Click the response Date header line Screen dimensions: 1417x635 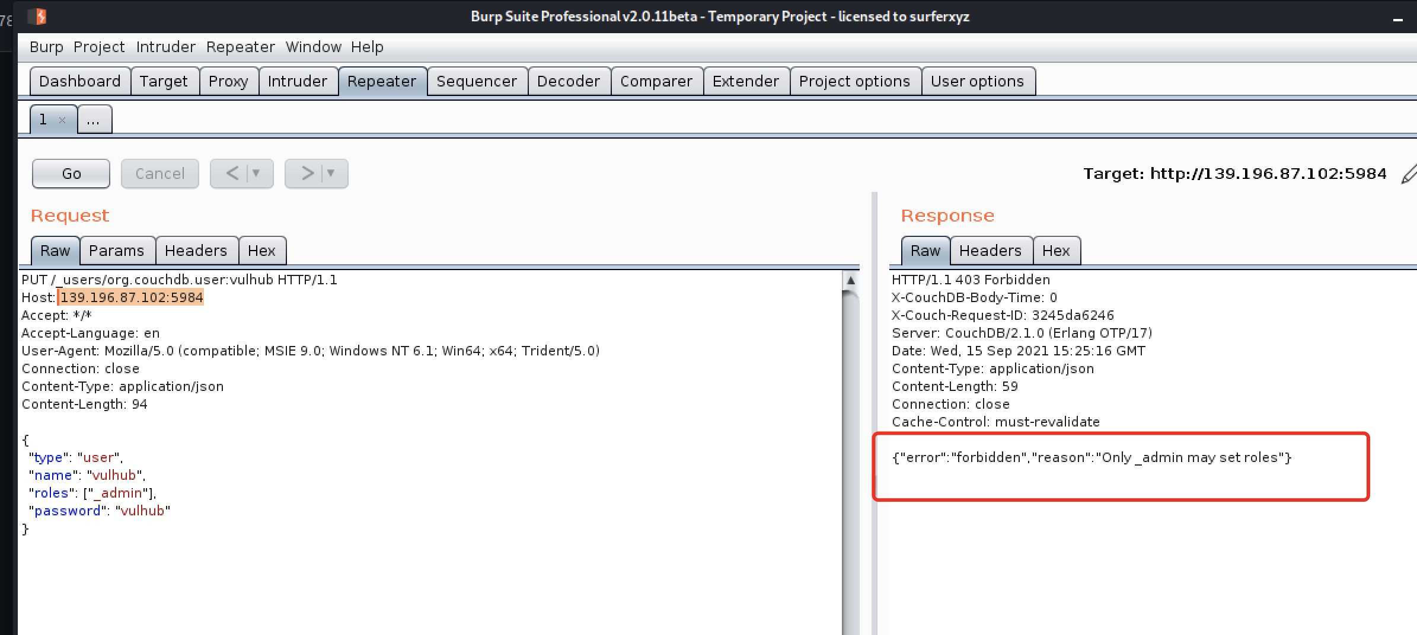tap(1019, 351)
